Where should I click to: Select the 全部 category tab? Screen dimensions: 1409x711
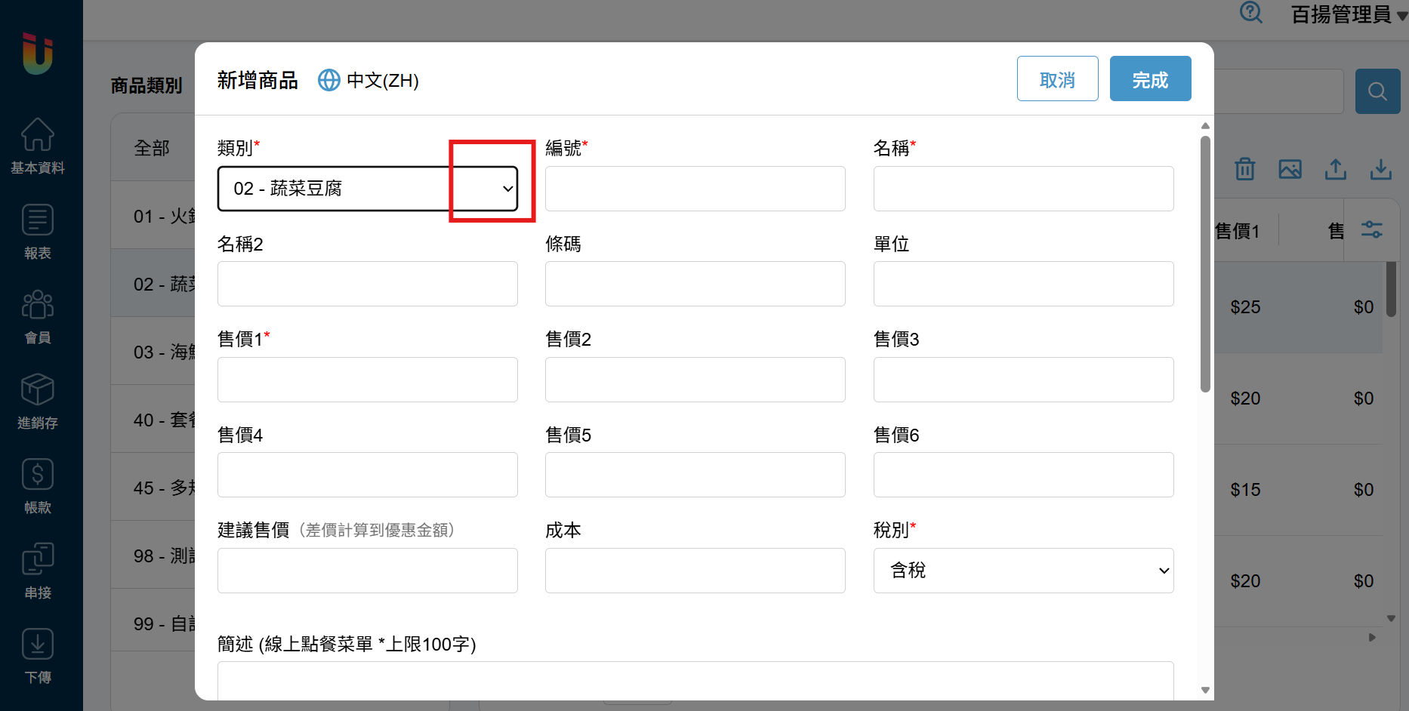[152, 148]
